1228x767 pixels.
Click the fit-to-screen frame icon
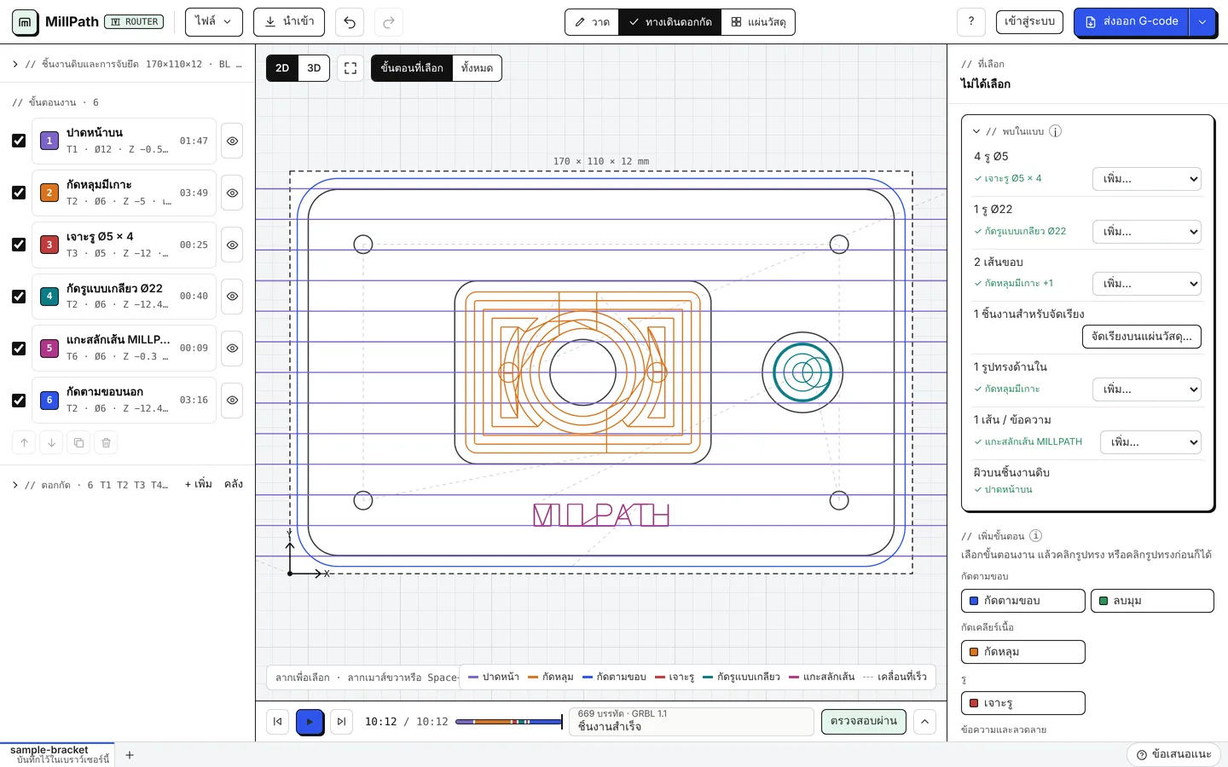(x=350, y=68)
